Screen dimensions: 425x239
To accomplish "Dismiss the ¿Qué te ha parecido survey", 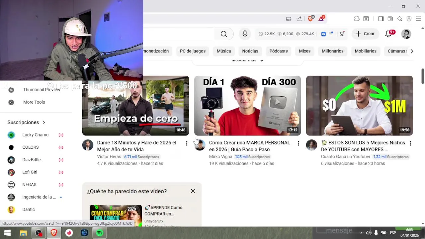I will [x=193, y=191].
